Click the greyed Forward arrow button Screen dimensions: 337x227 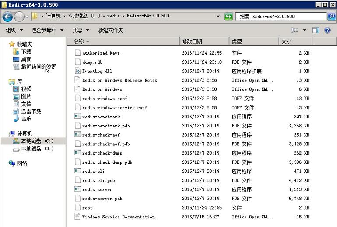(19, 17)
